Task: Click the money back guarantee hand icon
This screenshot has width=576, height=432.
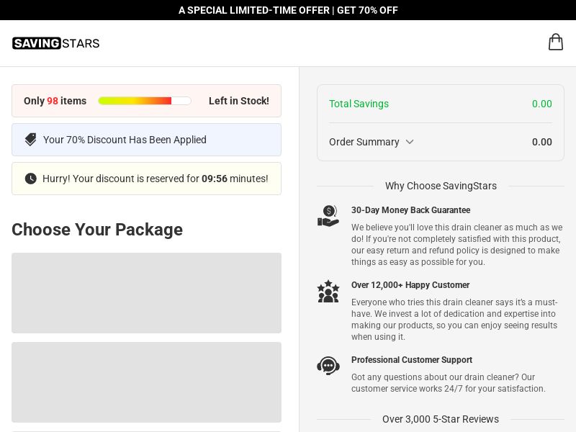Action: tap(328, 216)
